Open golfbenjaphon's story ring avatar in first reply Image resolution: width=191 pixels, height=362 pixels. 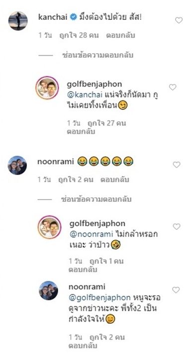[47, 88]
